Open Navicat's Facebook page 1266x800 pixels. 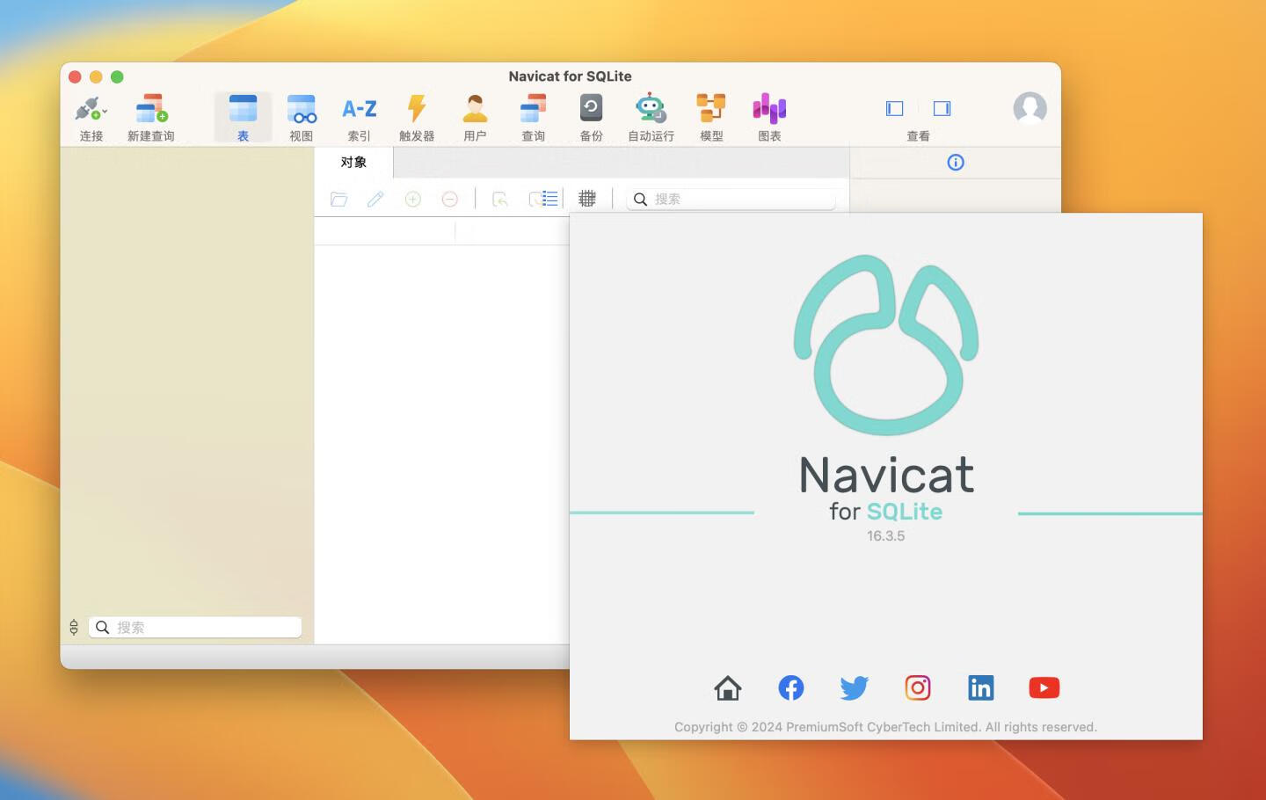click(790, 687)
